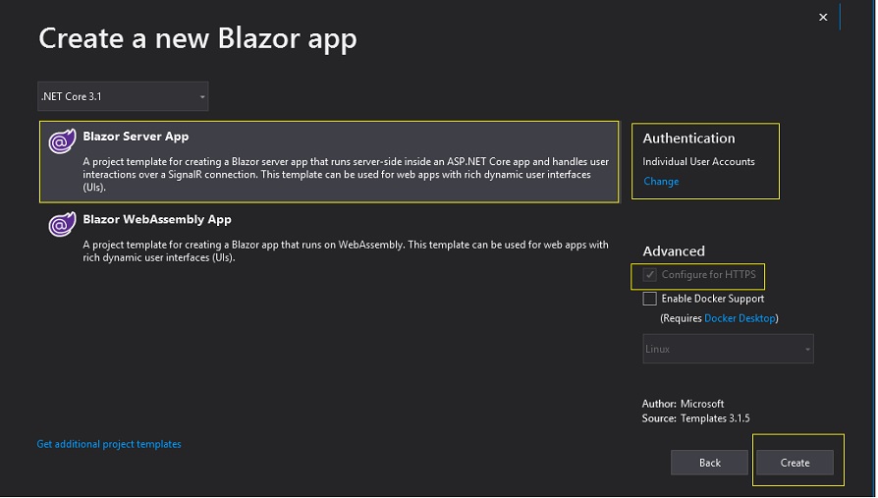The height and width of the screenshot is (498, 878).
Task: Click the Blazor WebAssembly App description text
Action: click(x=346, y=250)
